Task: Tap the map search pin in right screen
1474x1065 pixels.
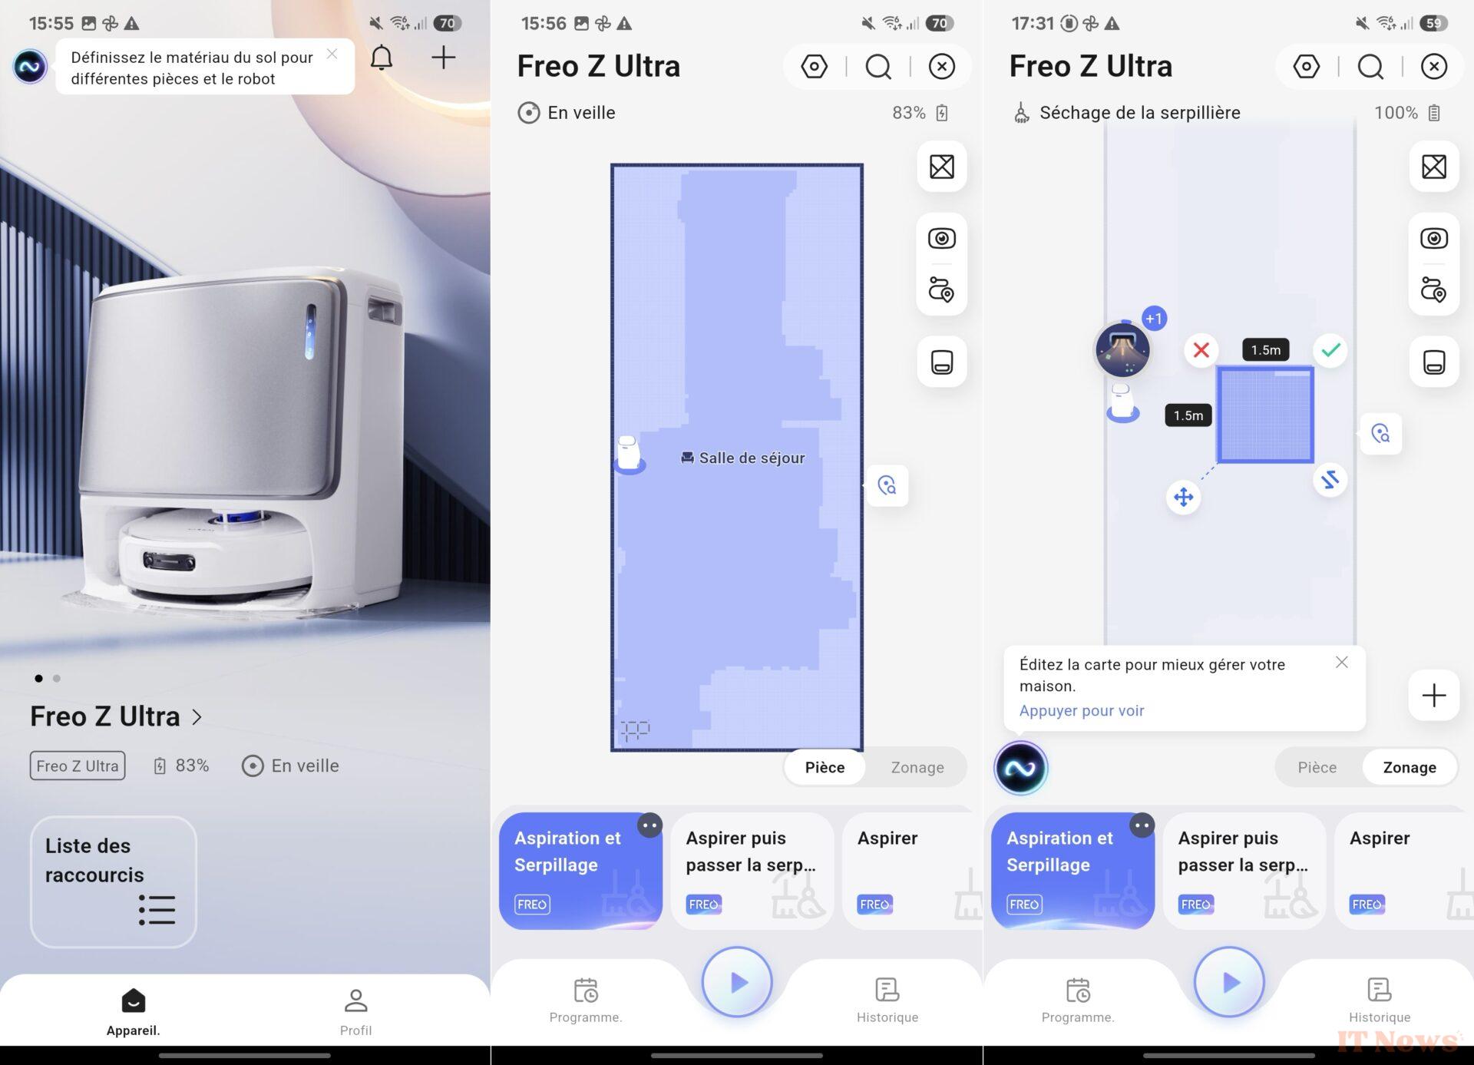Action: [x=1380, y=434]
